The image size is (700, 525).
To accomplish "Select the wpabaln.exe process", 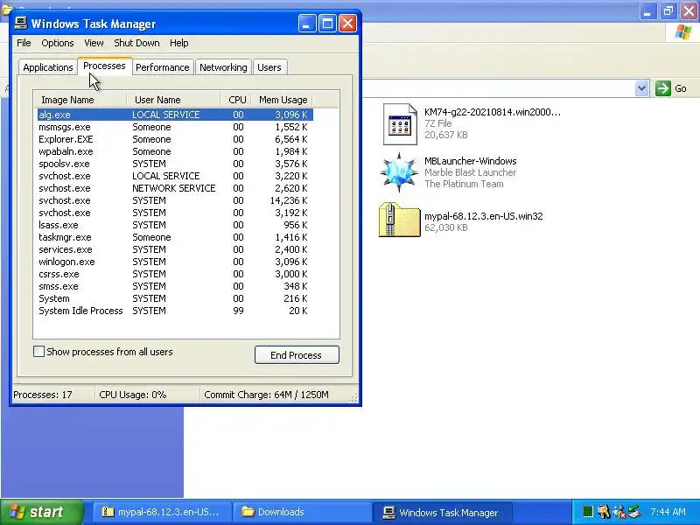I will pyautogui.click(x=175, y=151).
